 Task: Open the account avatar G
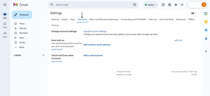click(204, 5)
